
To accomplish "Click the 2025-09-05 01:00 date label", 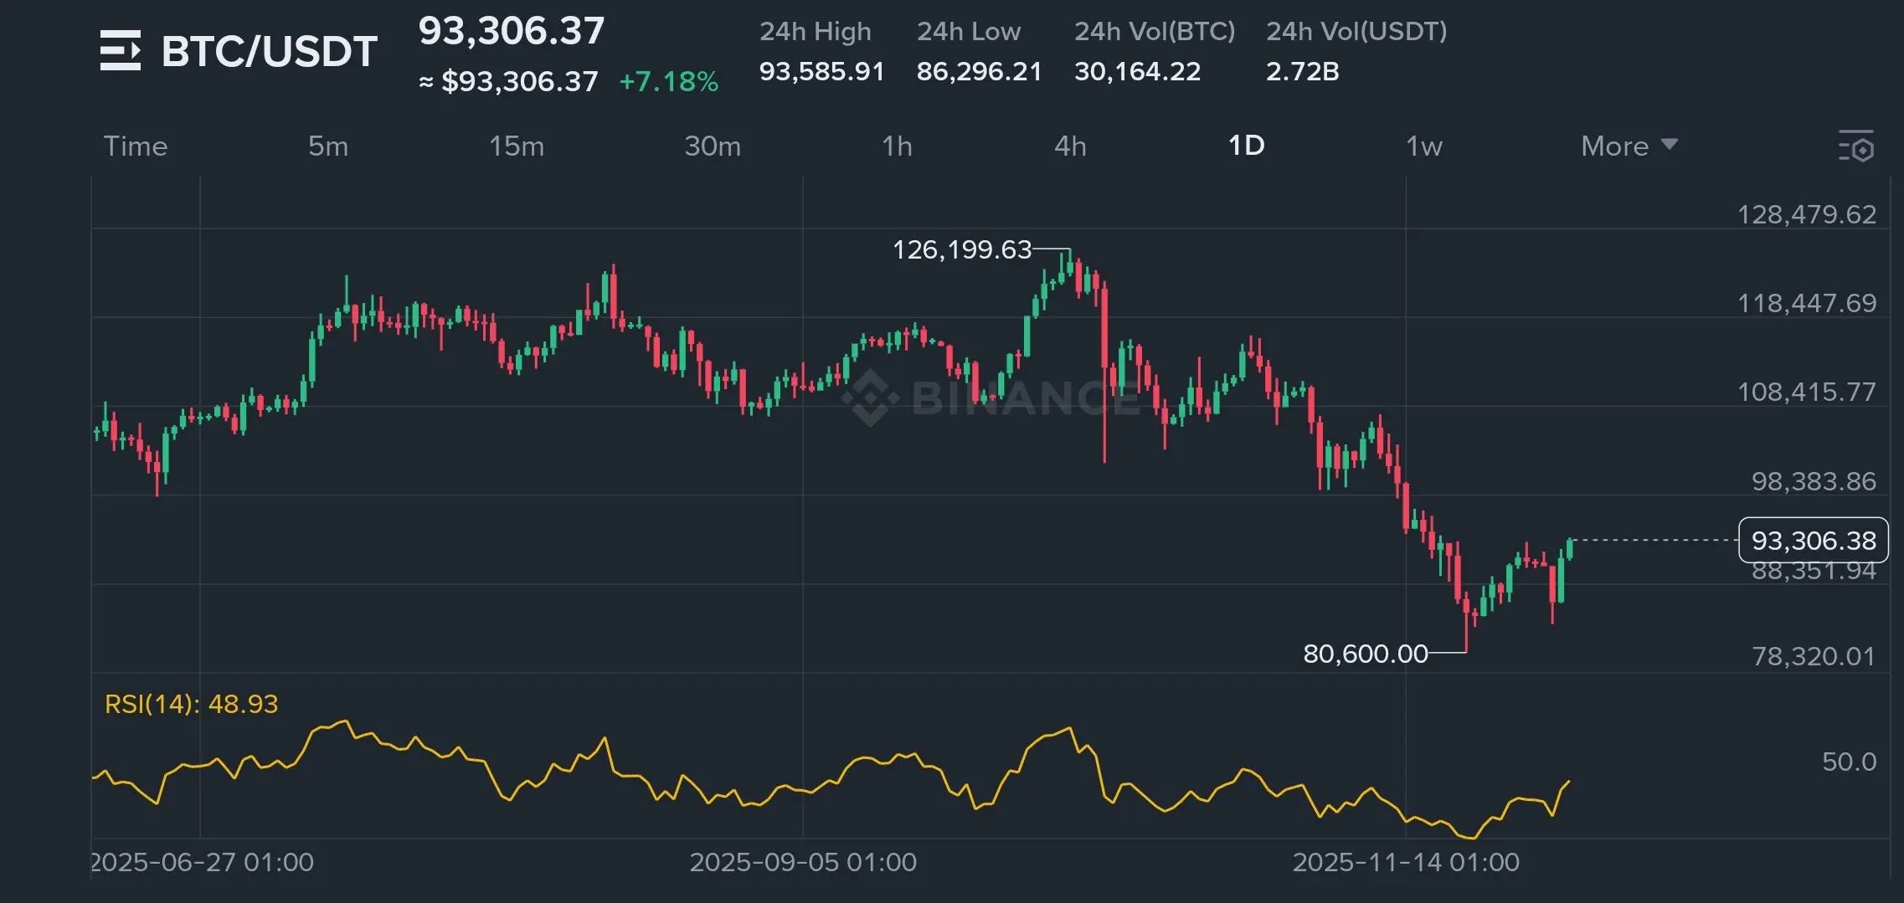I will [x=803, y=862].
